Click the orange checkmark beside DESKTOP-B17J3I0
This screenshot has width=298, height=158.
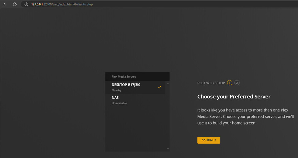coord(159,87)
